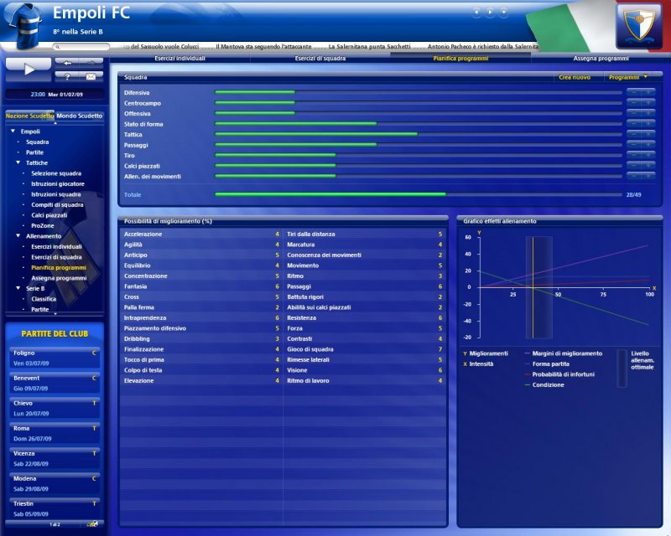The width and height of the screenshot is (671, 536).
Task: Open the Programmi dropdown
Action: [627, 77]
